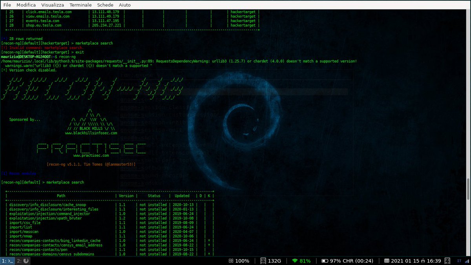Click the battery icon showing 97% CHR

(325, 261)
